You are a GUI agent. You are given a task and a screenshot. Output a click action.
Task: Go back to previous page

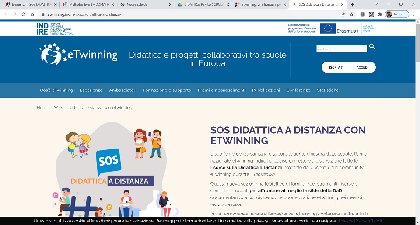pyautogui.click(x=6, y=14)
